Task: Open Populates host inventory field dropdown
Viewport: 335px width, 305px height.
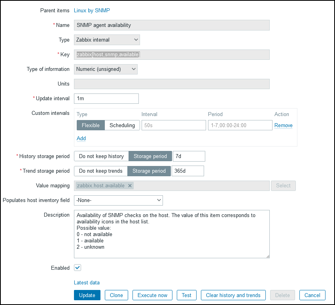Action: pos(118,200)
